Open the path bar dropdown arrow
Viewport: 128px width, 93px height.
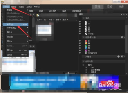click(x=76, y=16)
